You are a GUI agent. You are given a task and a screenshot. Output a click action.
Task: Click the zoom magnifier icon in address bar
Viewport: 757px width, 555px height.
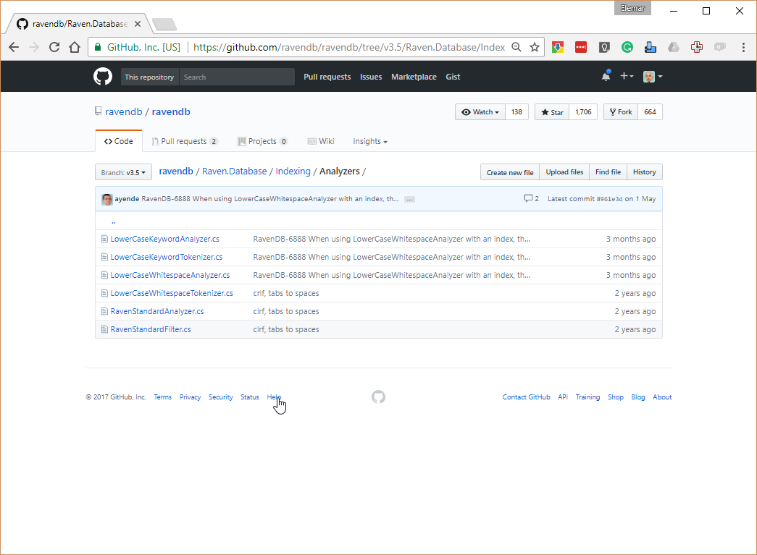[516, 47]
